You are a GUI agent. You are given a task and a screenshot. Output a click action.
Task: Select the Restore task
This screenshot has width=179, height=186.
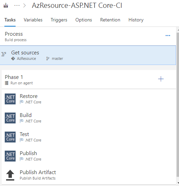click(89, 99)
